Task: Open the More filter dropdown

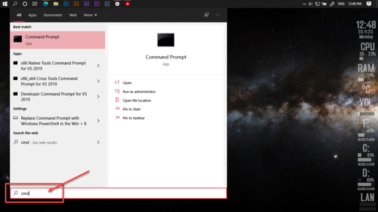Action: point(90,15)
